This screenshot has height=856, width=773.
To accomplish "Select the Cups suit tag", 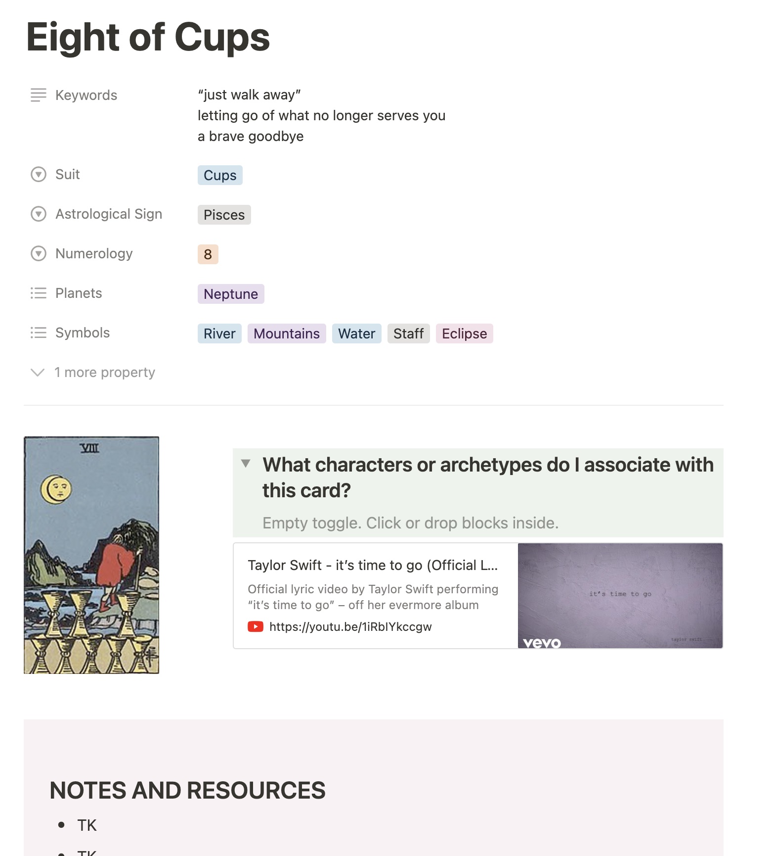I will point(220,175).
